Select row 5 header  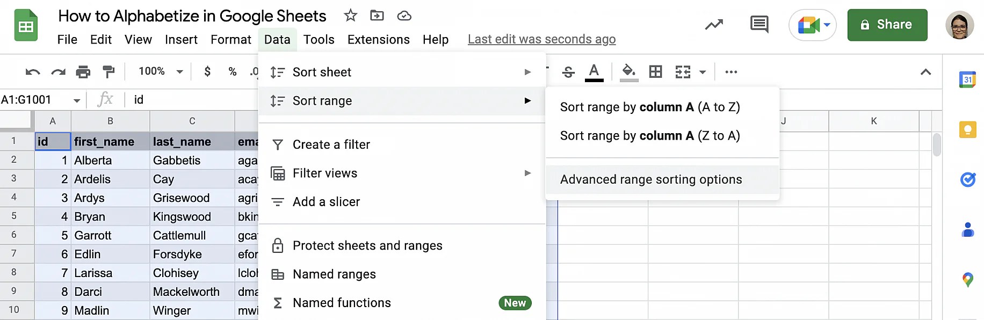[x=14, y=216]
